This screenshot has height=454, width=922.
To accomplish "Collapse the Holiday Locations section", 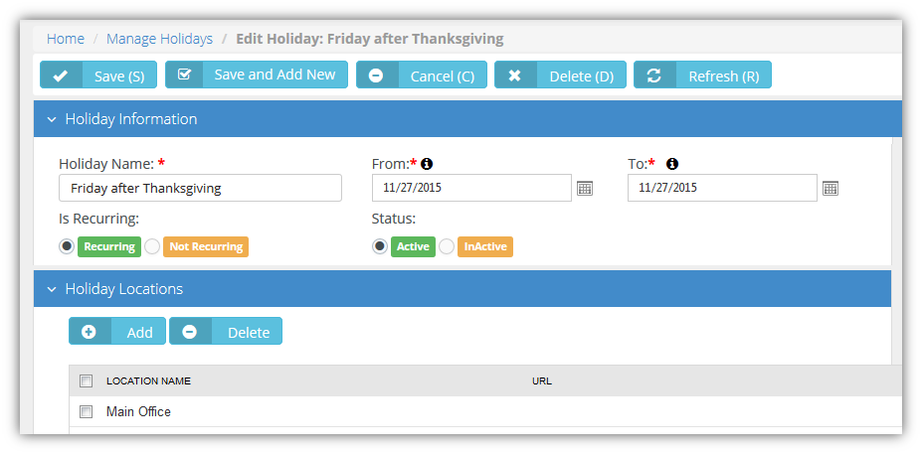I will coord(52,289).
